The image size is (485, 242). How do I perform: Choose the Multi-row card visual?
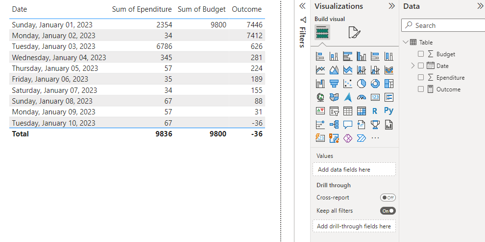[389, 97]
